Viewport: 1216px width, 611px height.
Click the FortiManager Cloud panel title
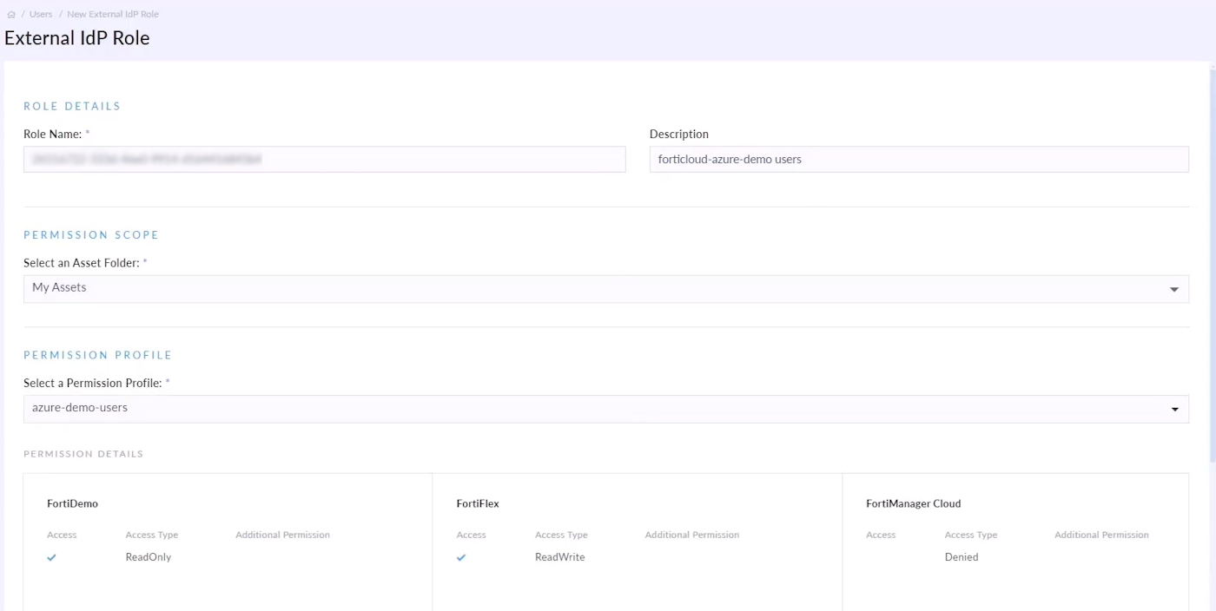pos(911,503)
